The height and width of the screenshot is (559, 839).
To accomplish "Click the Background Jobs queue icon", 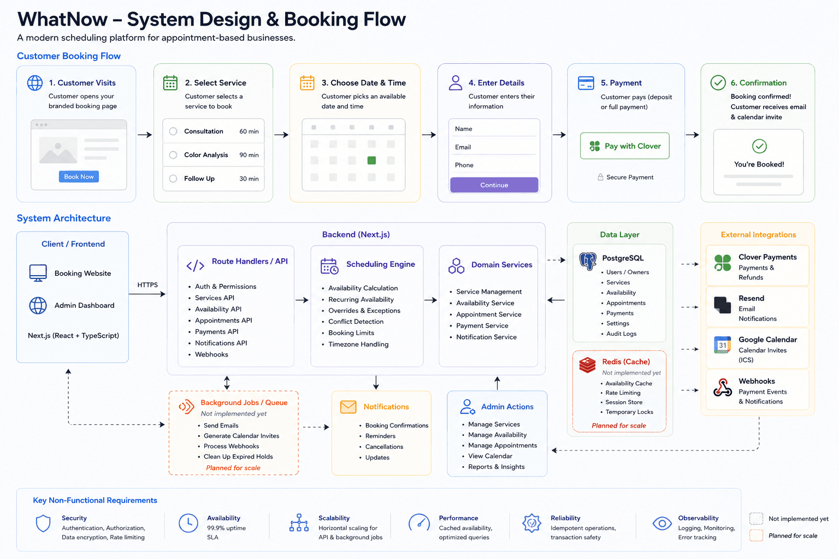I will click(186, 407).
